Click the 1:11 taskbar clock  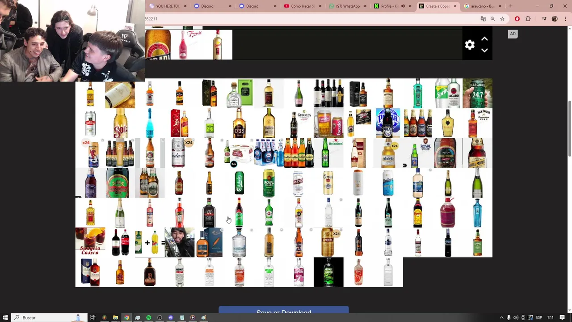(551, 318)
